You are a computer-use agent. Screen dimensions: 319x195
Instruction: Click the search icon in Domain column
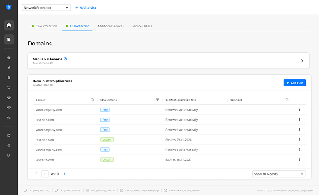click(93, 100)
